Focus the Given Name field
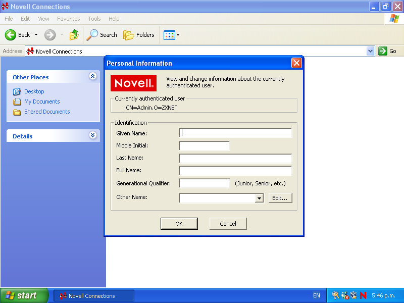This screenshot has width=404, height=303. pos(235,133)
